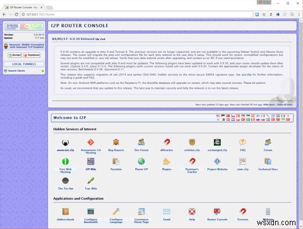Open the Project Website icon
This screenshot has height=229, width=303.
point(217,161)
